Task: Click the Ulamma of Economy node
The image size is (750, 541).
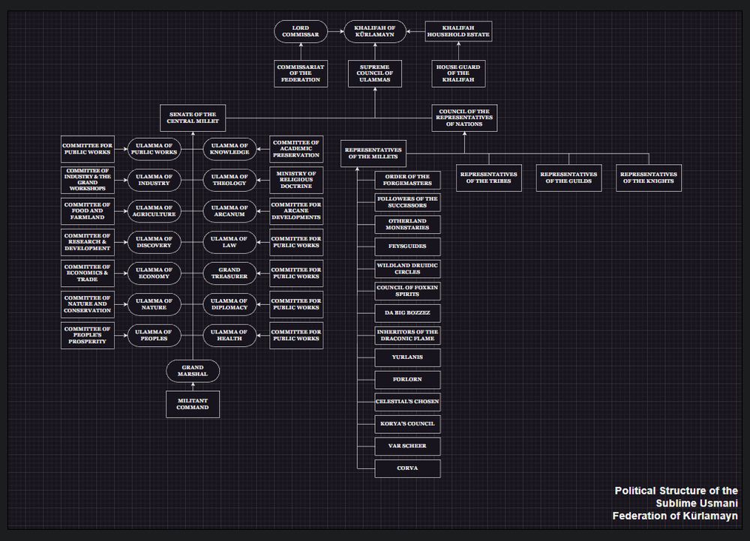Action: [x=154, y=273]
